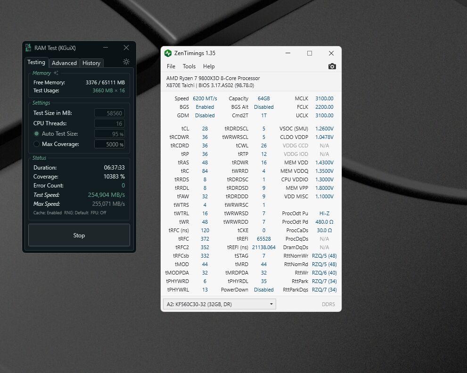Click the Auto Test Size percent field
This screenshot has width=467, height=373.
point(110,134)
